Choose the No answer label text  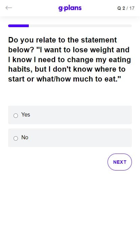(25, 137)
